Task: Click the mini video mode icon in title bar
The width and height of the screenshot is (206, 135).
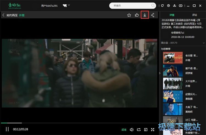Action: [181, 6]
